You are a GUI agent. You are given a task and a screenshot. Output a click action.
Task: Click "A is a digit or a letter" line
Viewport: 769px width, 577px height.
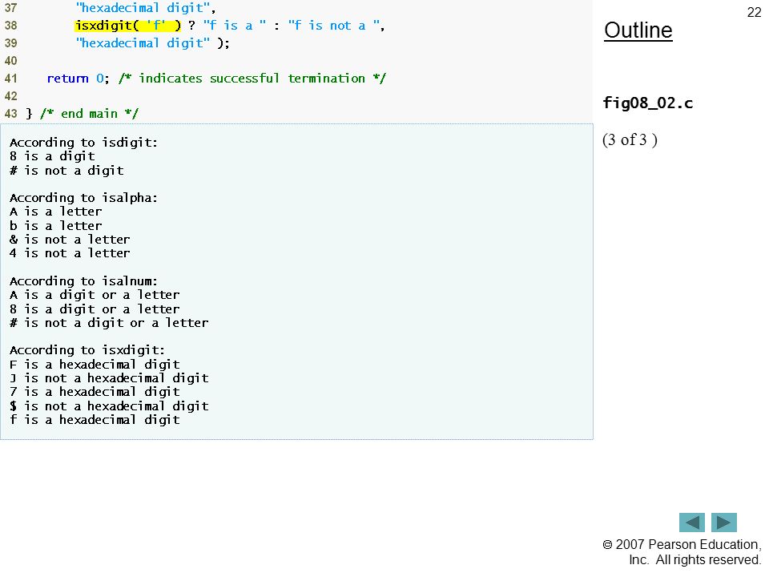(95, 295)
